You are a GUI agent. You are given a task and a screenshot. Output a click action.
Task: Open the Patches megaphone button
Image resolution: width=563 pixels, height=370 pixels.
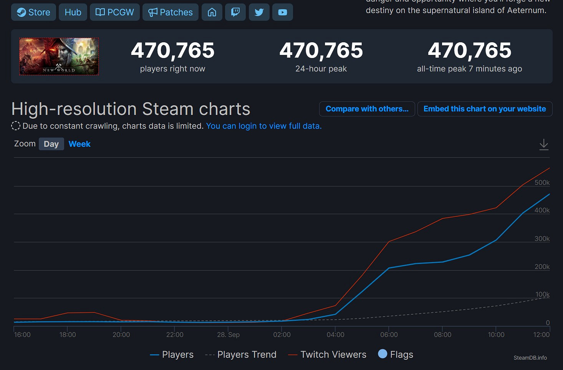click(x=170, y=12)
